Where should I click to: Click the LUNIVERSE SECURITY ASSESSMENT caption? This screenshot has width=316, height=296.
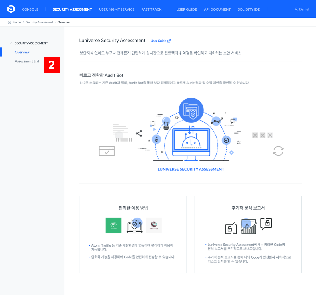click(191, 169)
